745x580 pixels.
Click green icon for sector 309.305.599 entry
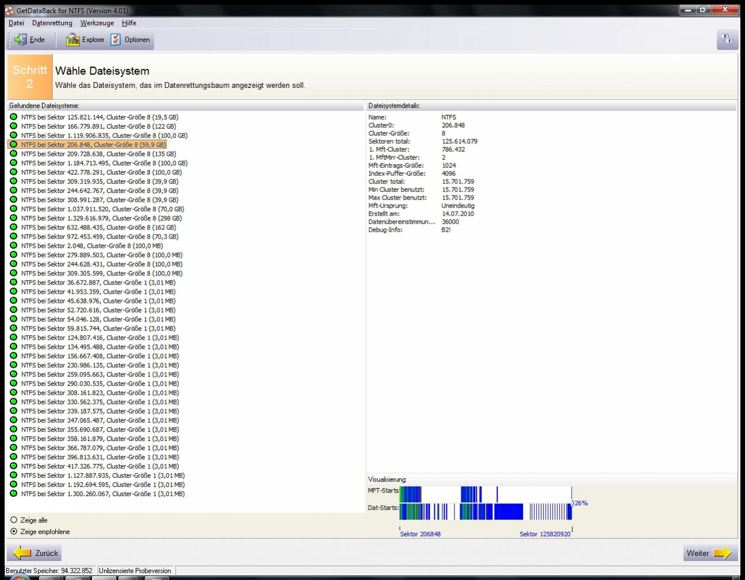14,273
